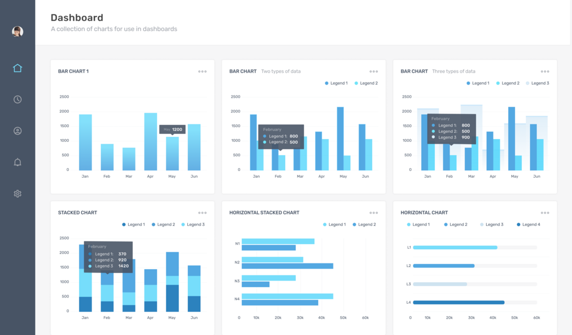Click the 'Three types of data' subtitle
The height and width of the screenshot is (335, 572).
coord(454,72)
